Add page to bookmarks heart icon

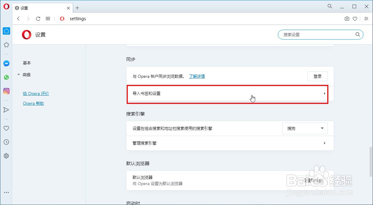pos(355,19)
